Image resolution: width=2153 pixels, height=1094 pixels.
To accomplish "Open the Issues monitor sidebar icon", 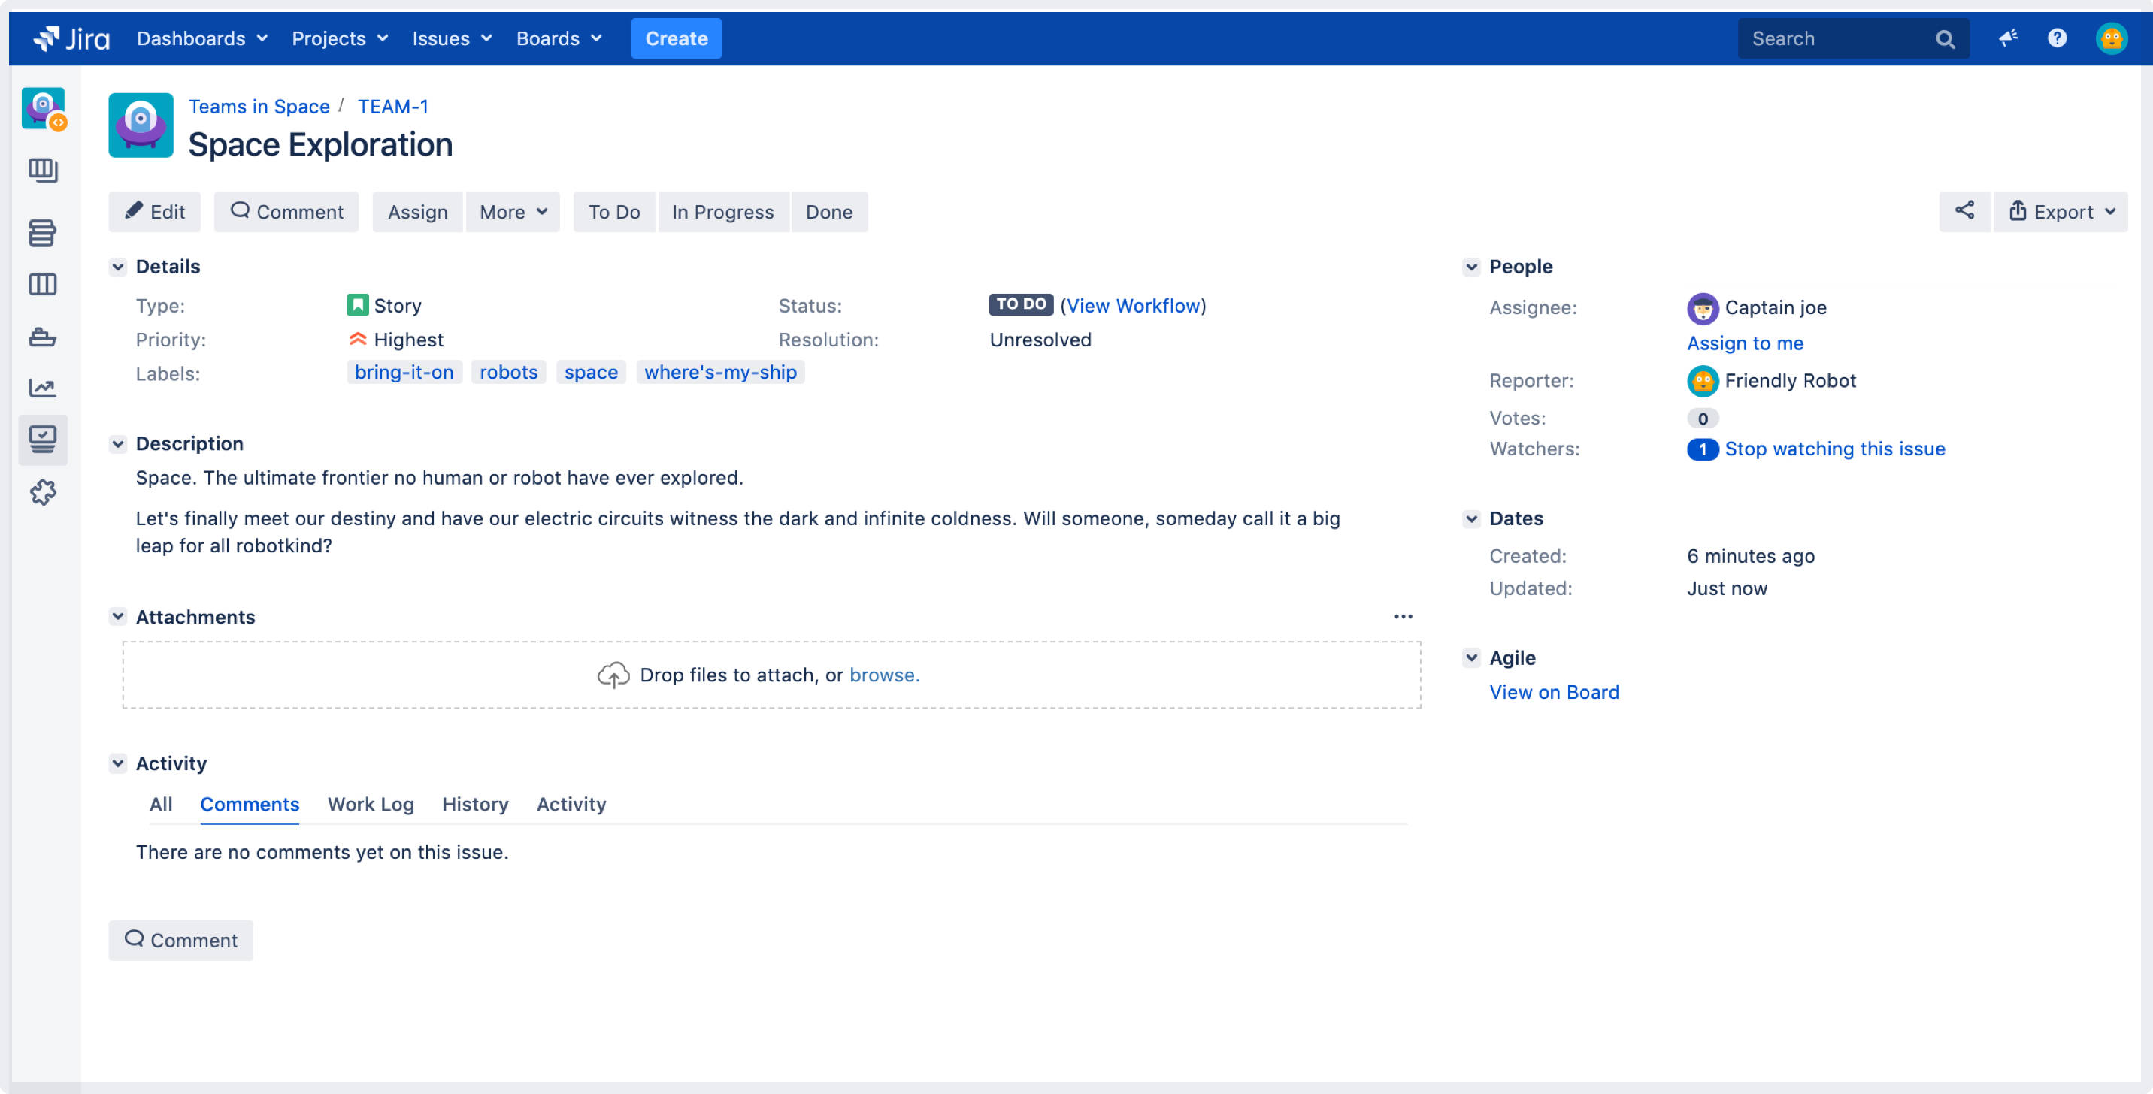I will pos(43,440).
